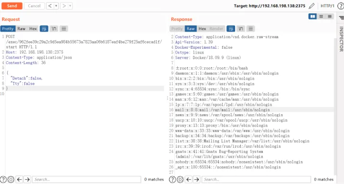Open the Request panel hamburger options menu
Viewport: 344px width, 184px height.
pos(64,29)
